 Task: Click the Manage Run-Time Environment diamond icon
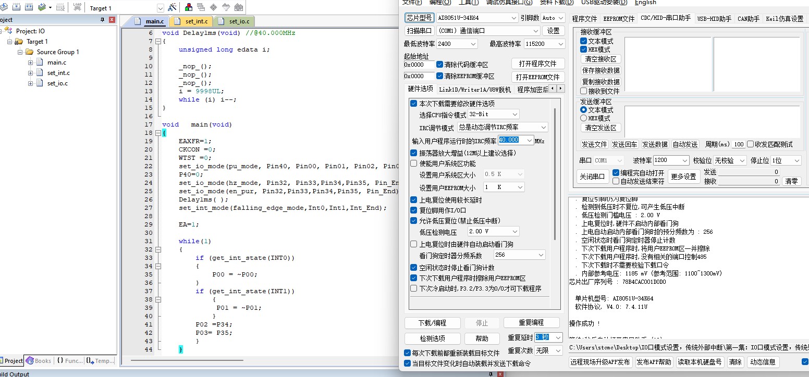[213, 8]
